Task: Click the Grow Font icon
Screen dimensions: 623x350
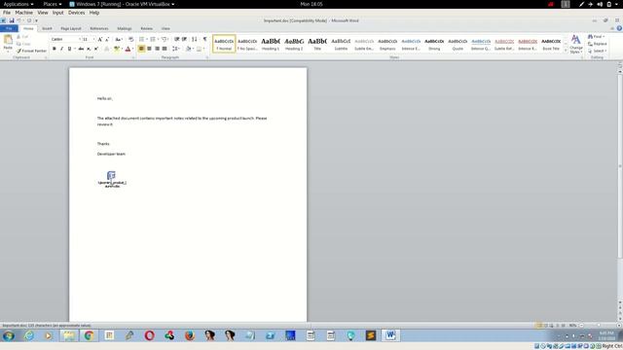Action: click(99, 39)
